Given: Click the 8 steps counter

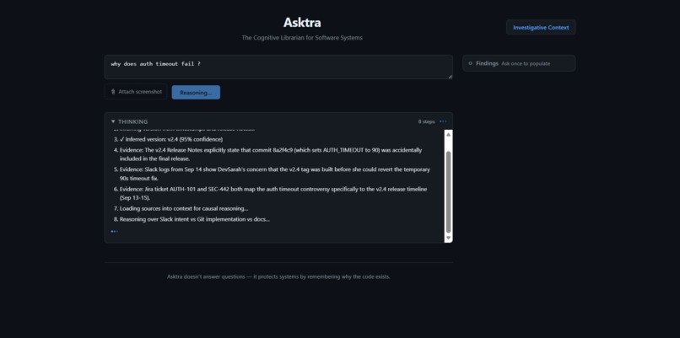Looking at the screenshot, I should [426, 121].
